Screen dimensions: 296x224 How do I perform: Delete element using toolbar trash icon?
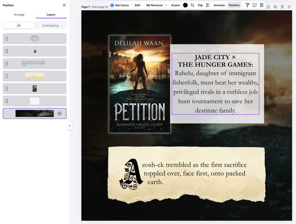(x=261, y=5)
